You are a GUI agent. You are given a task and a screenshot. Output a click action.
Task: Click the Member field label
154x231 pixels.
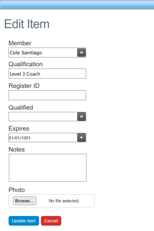click(20, 43)
